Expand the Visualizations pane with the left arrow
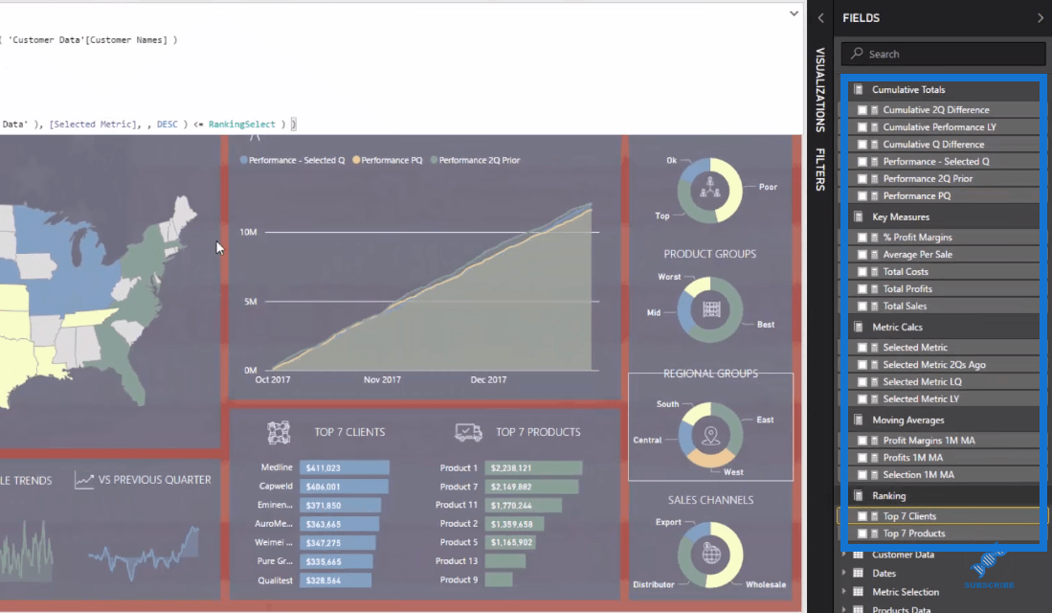 [x=820, y=18]
